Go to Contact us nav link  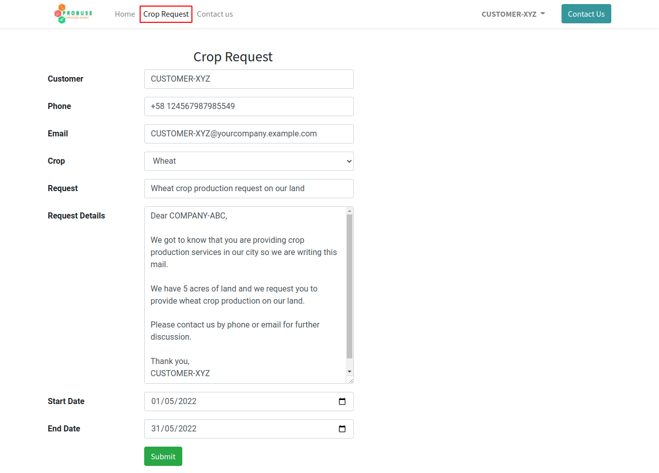[215, 14]
